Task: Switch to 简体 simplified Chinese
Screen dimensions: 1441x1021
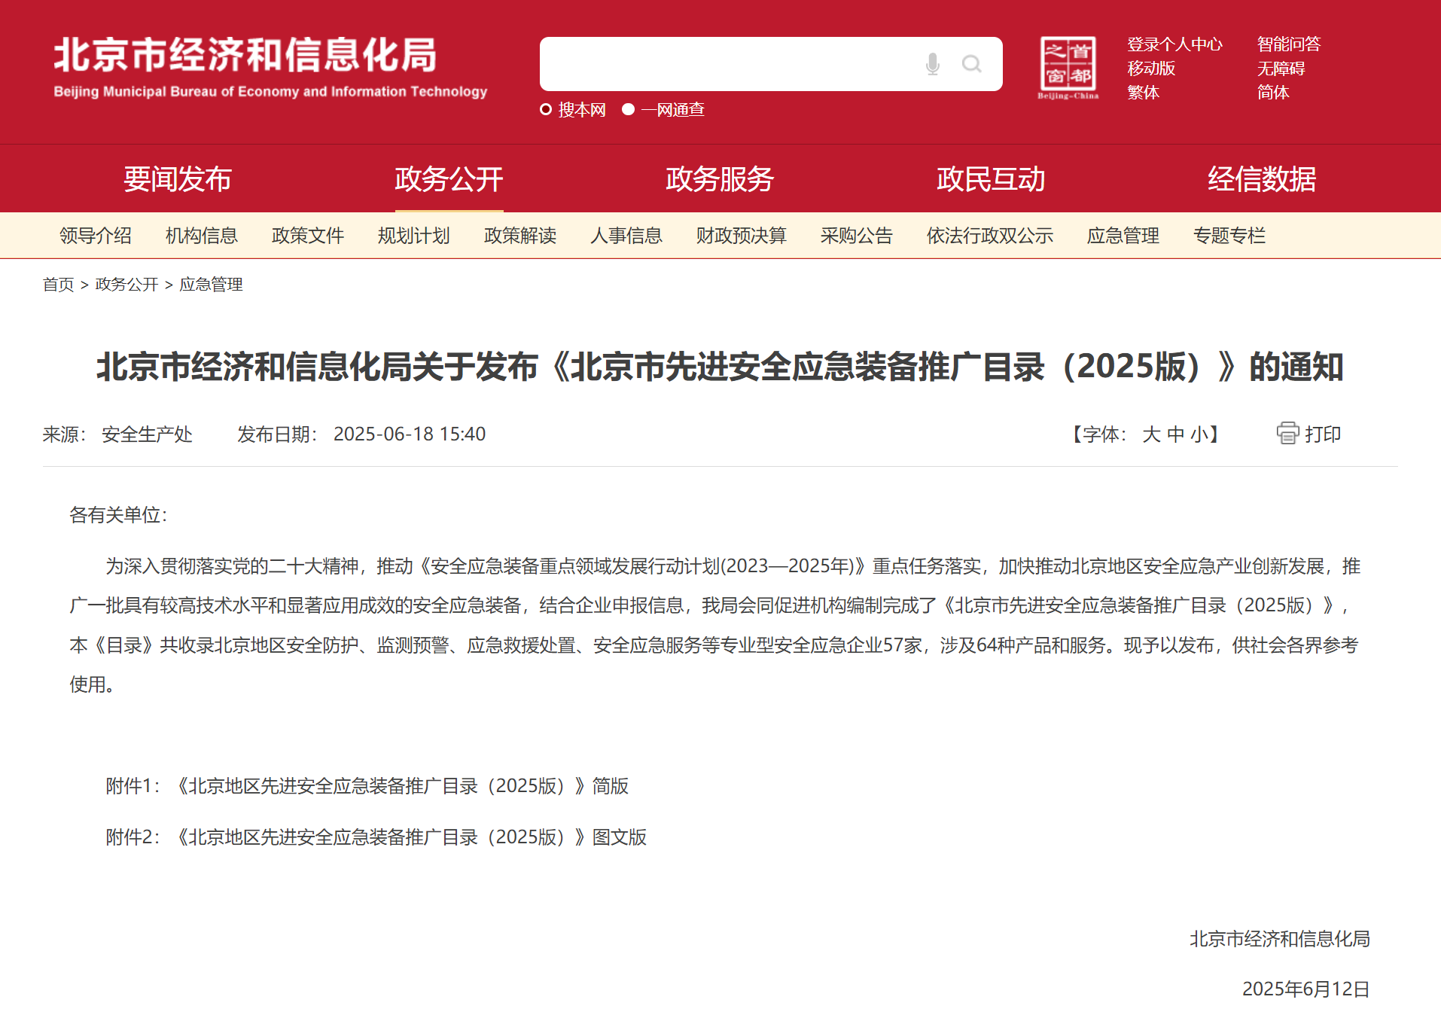Action: (x=1273, y=93)
